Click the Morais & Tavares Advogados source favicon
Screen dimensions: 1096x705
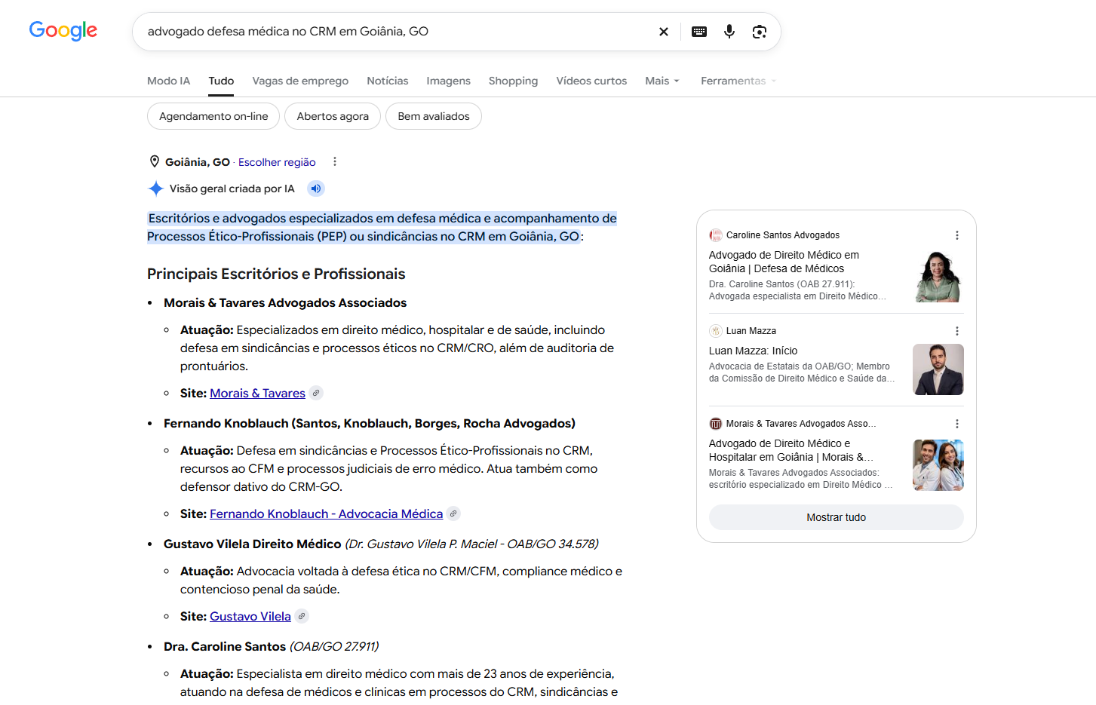(x=716, y=424)
